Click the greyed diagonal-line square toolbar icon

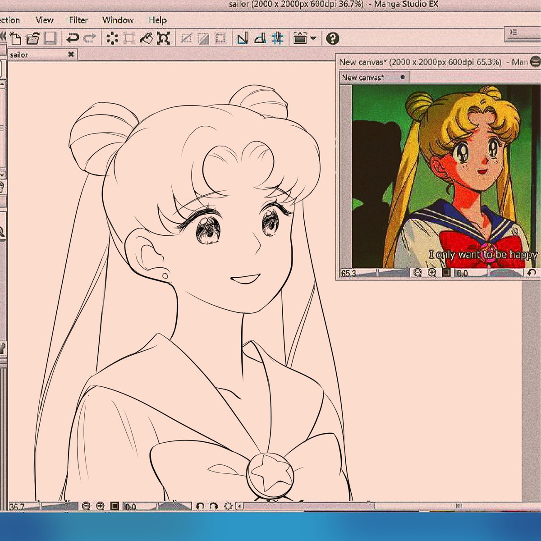point(186,38)
